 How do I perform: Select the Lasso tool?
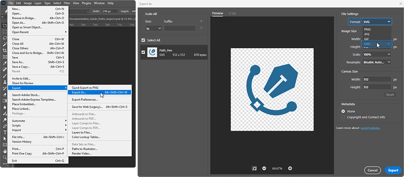[x=4, y=38]
